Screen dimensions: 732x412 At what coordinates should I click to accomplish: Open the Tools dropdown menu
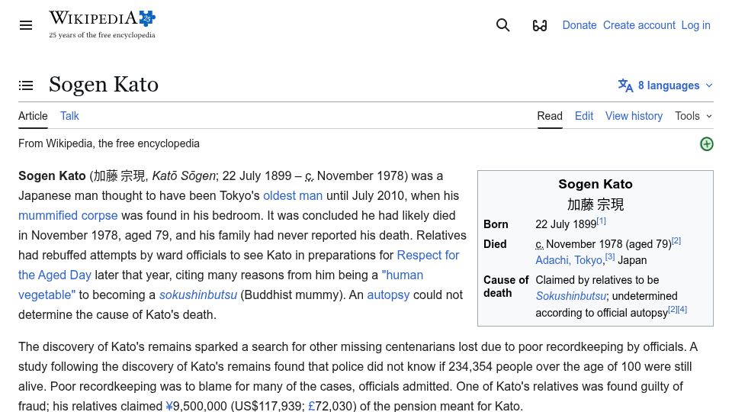pyautogui.click(x=693, y=116)
